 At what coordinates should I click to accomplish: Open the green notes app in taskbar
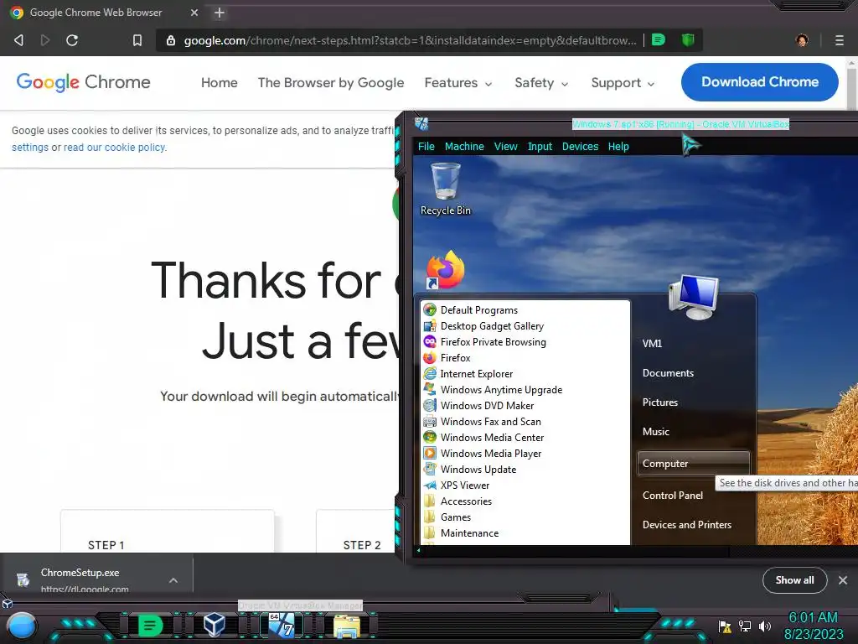(x=150, y=626)
